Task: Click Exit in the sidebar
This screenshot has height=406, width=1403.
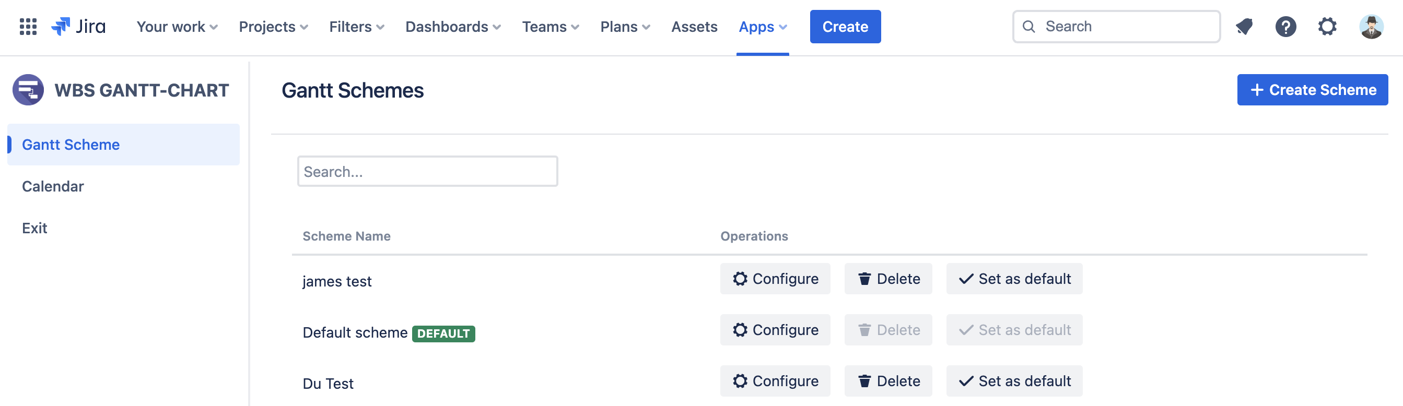Action: 34,228
